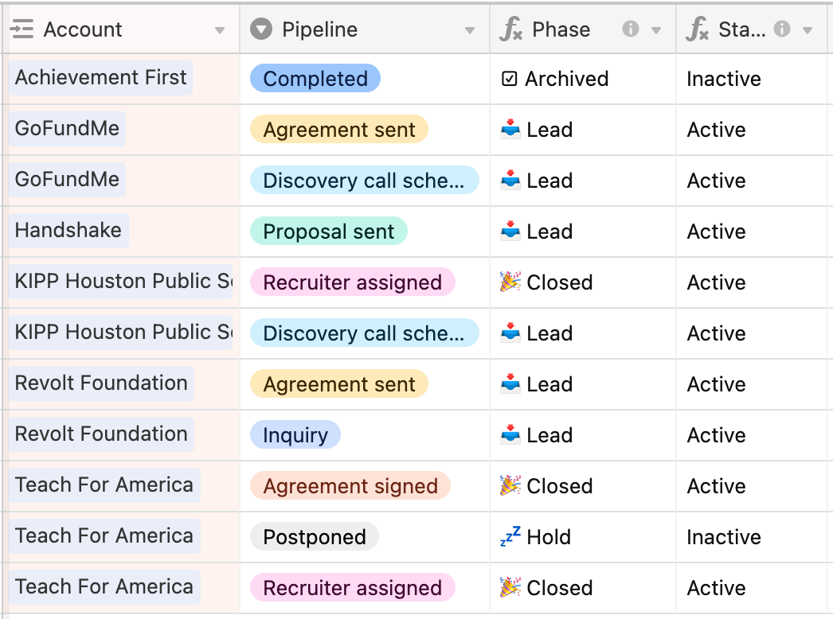Click the Agreement signed pipeline tag
Screen dimensions: 833x619
point(350,486)
